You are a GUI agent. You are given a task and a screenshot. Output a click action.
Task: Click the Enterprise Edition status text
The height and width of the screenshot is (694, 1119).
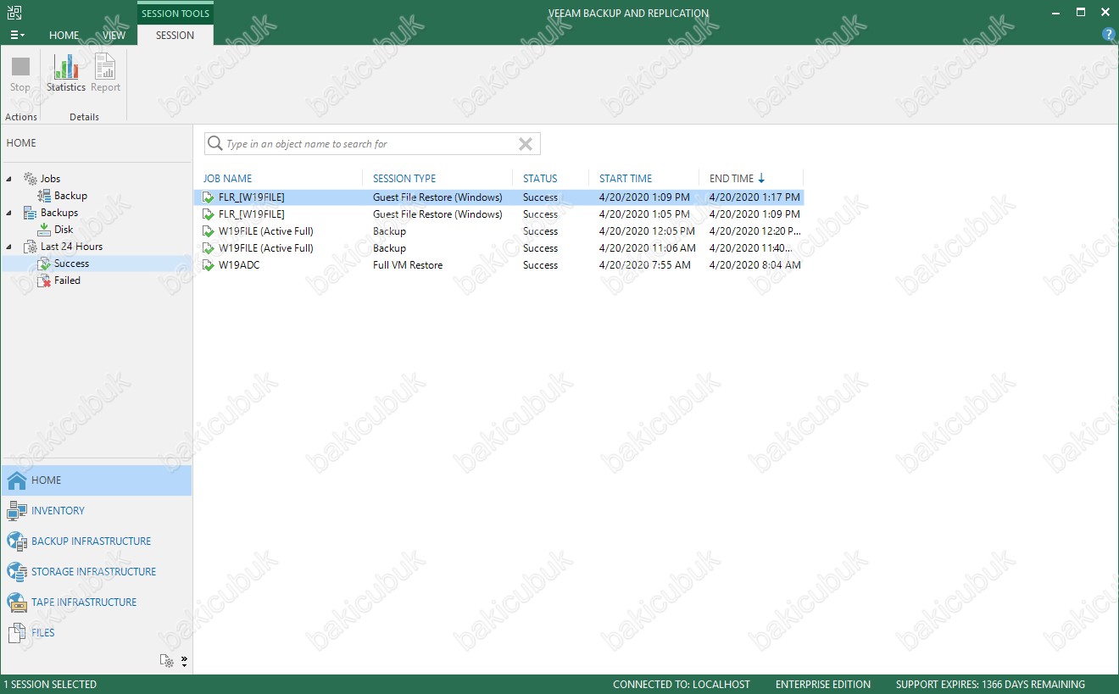click(823, 685)
